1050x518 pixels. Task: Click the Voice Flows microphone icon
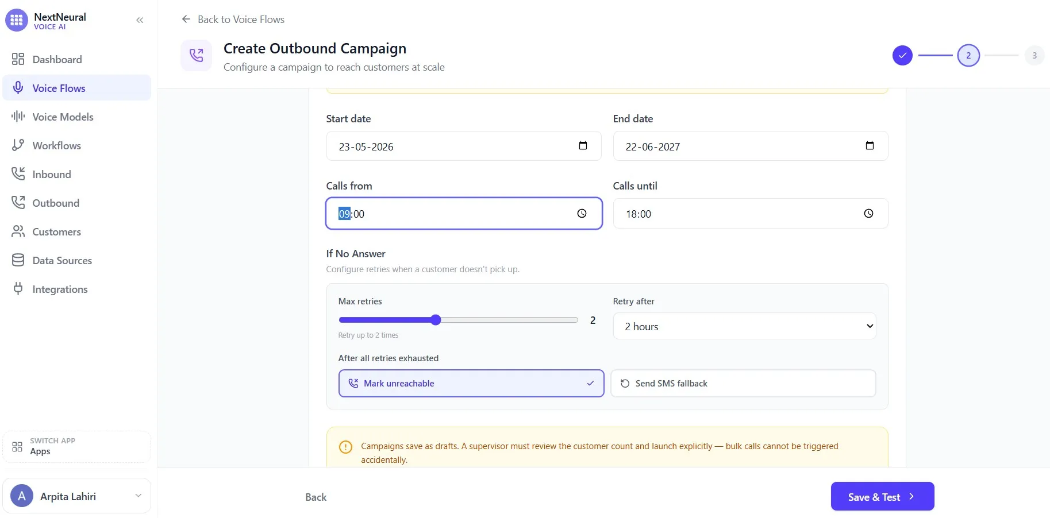[x=18, y=88]
